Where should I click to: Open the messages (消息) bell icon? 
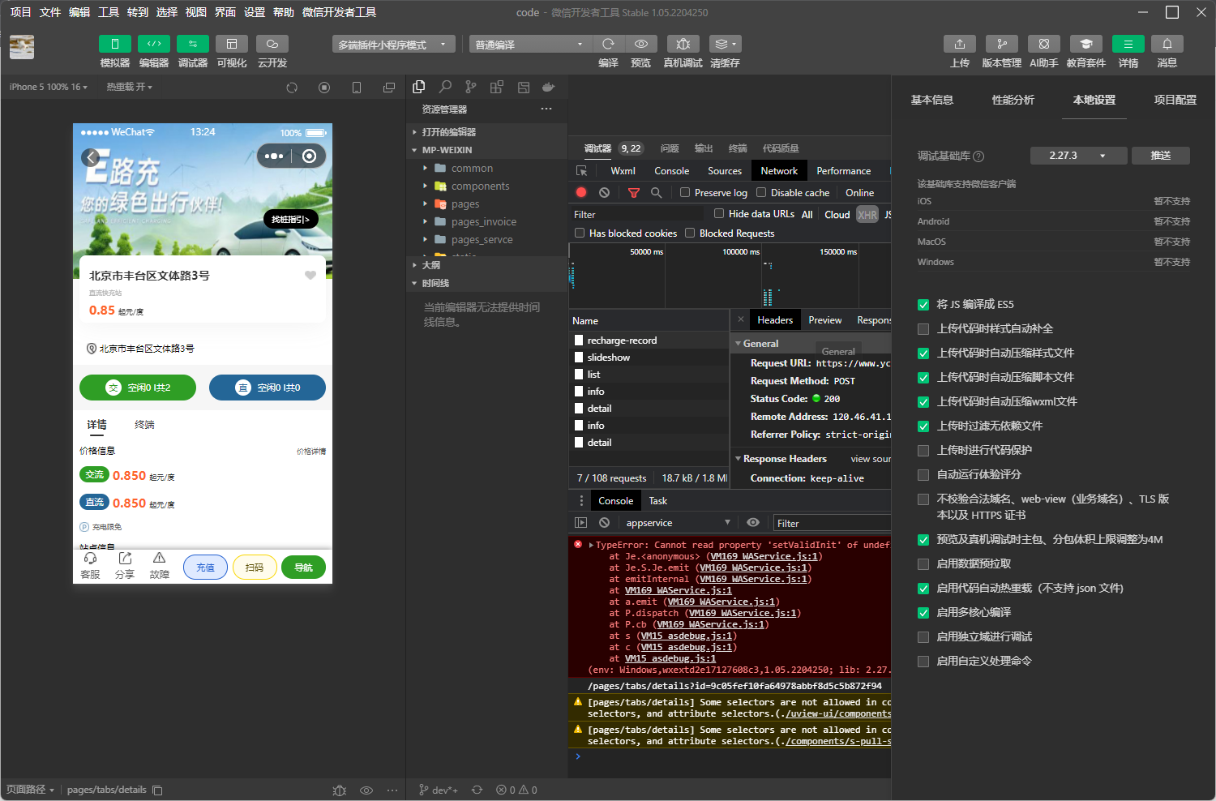(1167, 44)
